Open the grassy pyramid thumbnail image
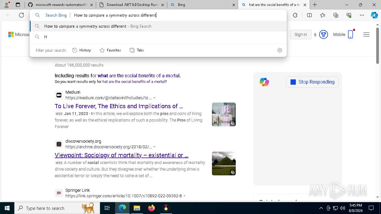Viewport: 381px width, 214px height. pyautogui.click(x=224, y=163)
